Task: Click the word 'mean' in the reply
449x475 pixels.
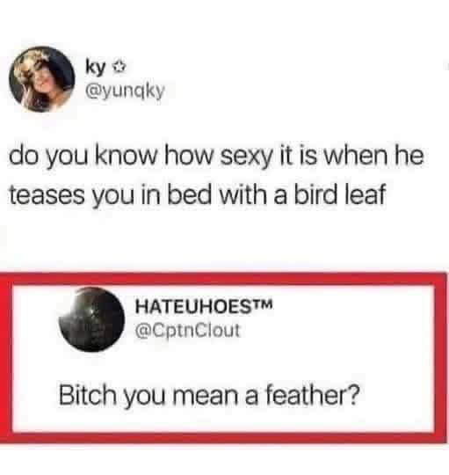Action: point(206,395)
